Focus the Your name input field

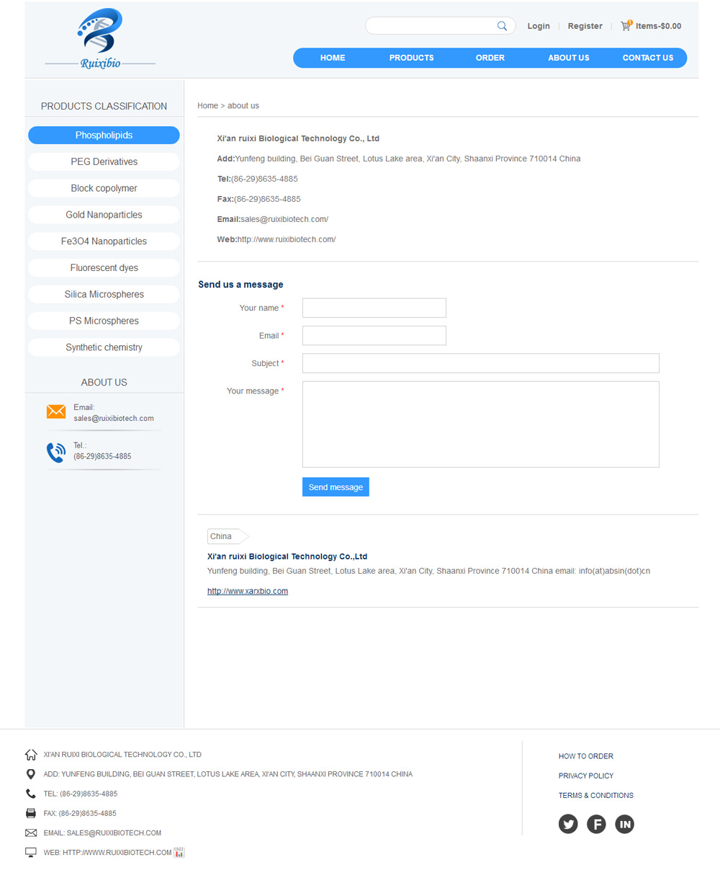(374, 308)
